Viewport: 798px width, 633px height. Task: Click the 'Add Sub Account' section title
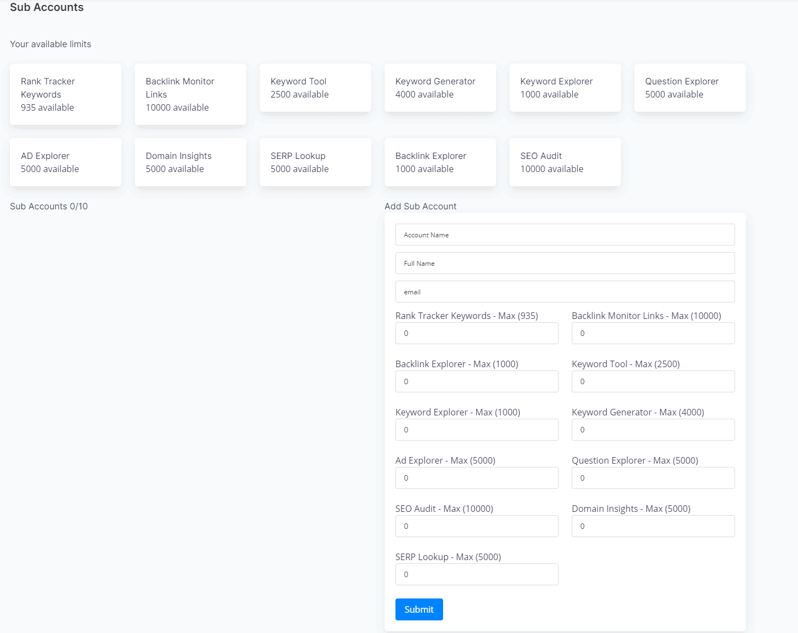(x=421, y=206)
